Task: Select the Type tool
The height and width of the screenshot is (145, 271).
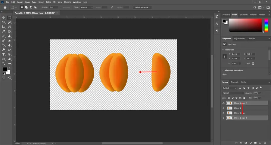Action: (x=3, y=54)
